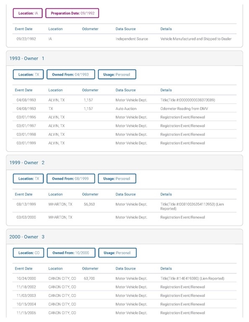Click Usage Personal badge under Owner 3

pyautogui.click(x=117, y=252)
